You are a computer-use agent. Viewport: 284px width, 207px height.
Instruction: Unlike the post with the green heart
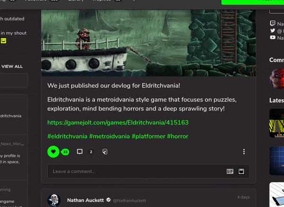point(53,151)
